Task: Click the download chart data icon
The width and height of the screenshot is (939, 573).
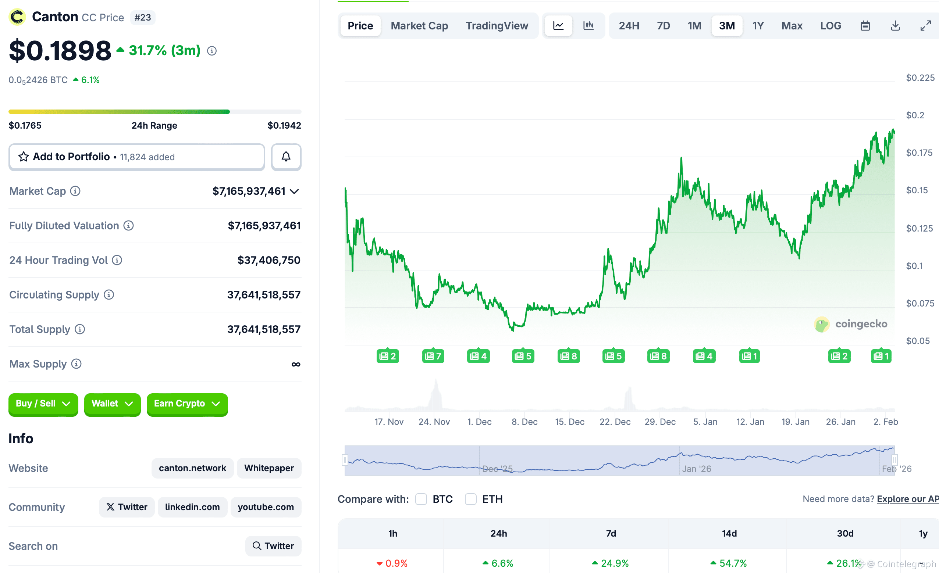Action: 895,26
